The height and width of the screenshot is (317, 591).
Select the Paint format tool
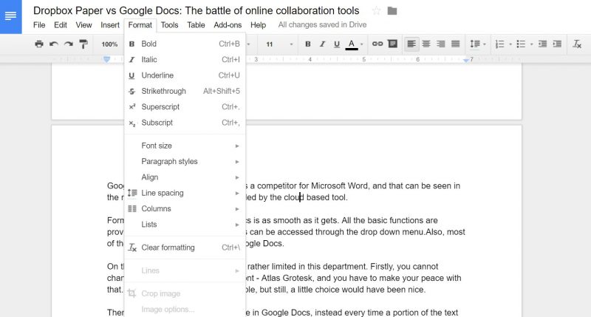click(x=83, y=44)
